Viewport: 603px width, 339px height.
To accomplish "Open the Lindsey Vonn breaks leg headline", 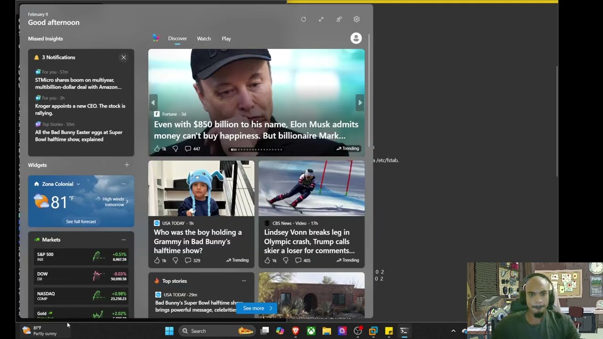I will [x=309, y=242].
